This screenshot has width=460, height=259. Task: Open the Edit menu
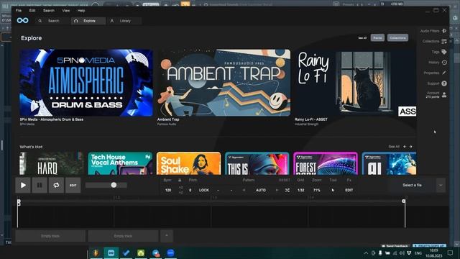[32, 11]
